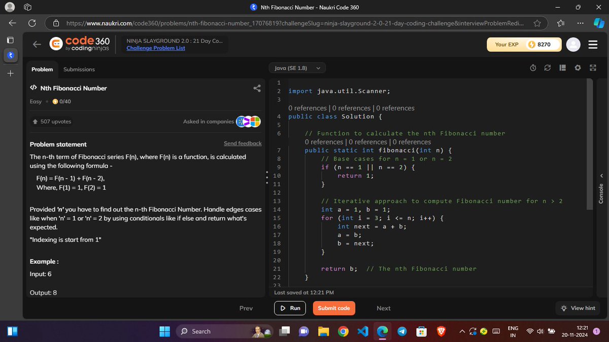Click the 'import java.util.Scanner;' line
Viewport: 609px width, 342px height.
click(x=339, y=91)
